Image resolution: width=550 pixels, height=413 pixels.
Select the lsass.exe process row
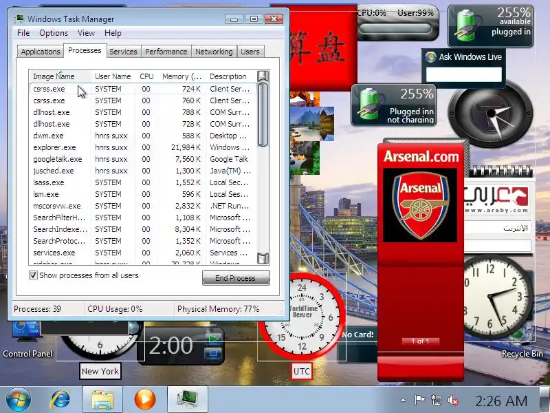pyautogui.click(x=143, y=182)
